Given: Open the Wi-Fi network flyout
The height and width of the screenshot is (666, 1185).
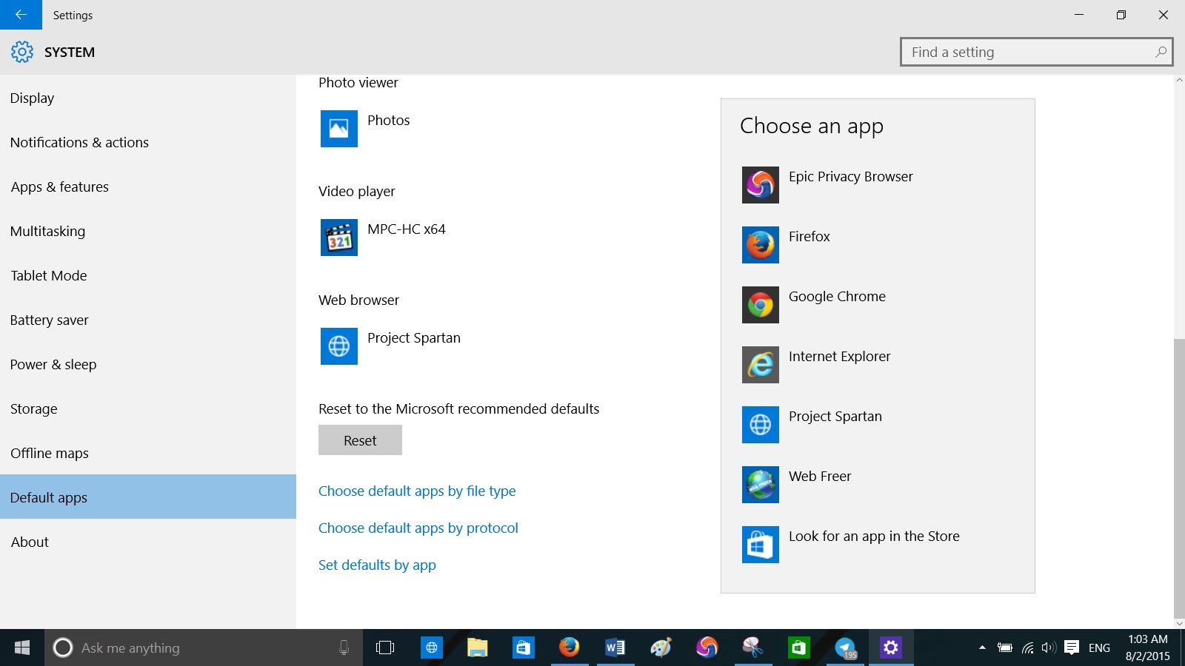Looking at the screenshot, I should tap(1027, 647).
